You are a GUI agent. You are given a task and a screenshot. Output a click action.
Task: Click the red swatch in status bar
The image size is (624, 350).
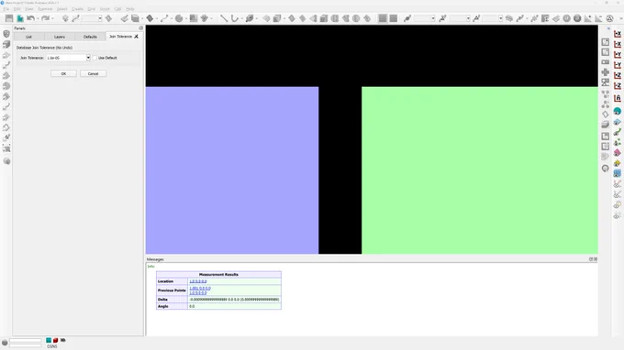tap(56, 340)
